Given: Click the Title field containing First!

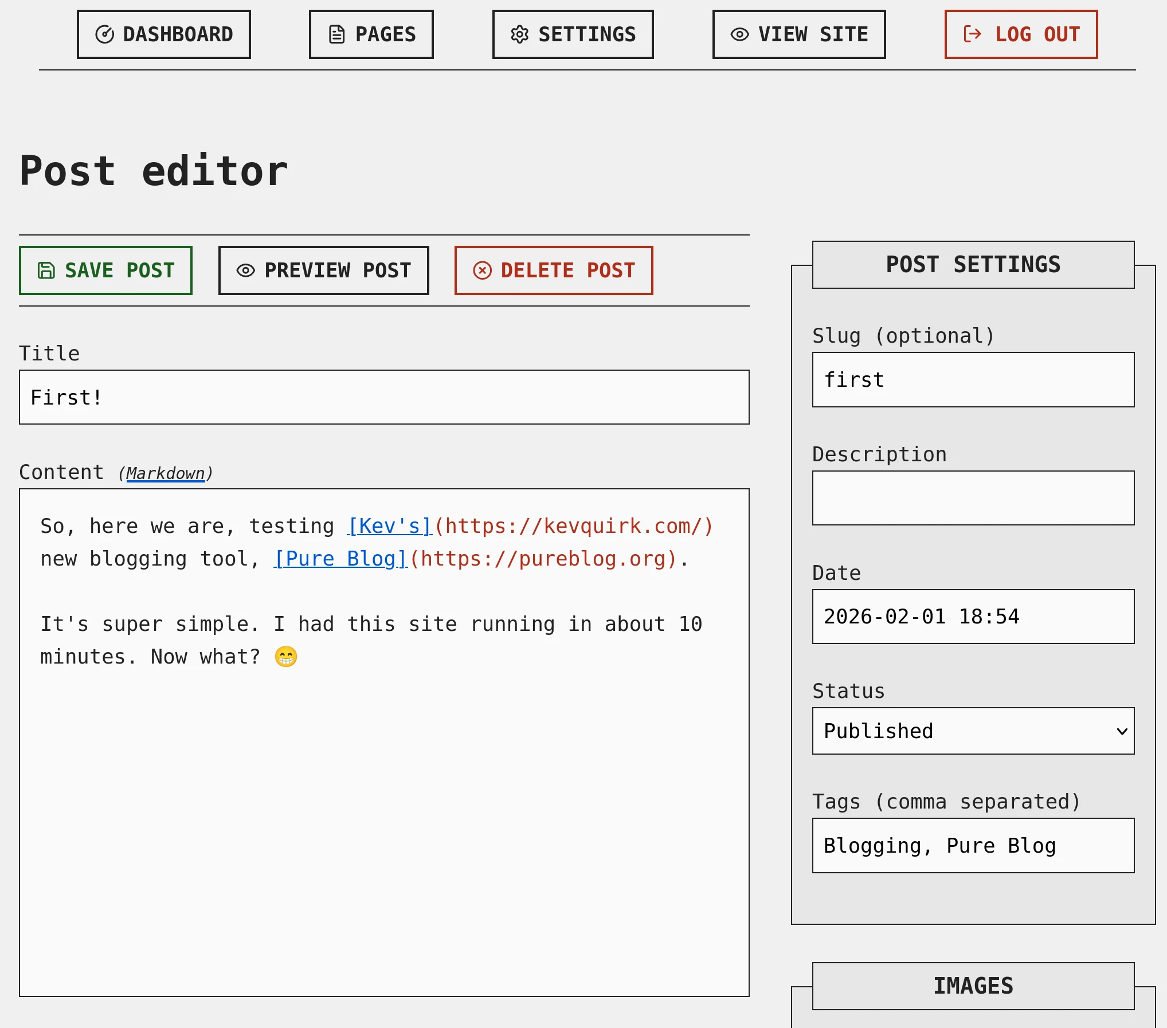Looking at the screenshot, I should tap(384, 397).
